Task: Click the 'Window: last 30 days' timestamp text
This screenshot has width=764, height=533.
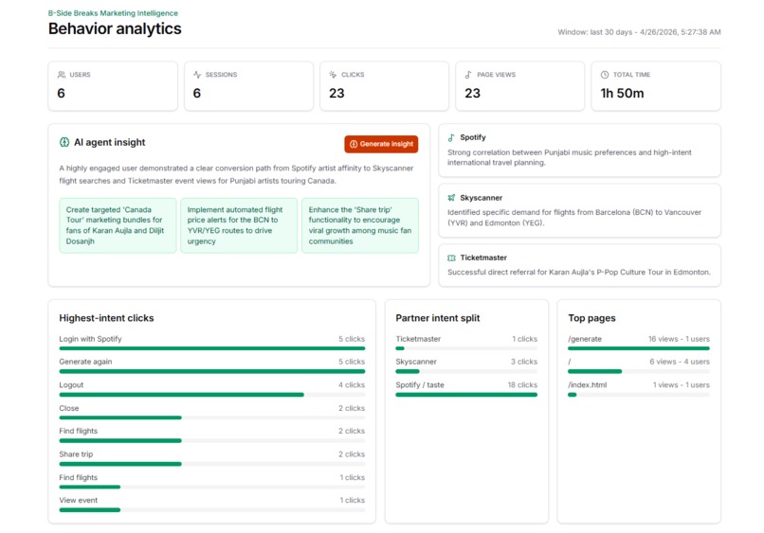Action: click(x=639, y=32)
